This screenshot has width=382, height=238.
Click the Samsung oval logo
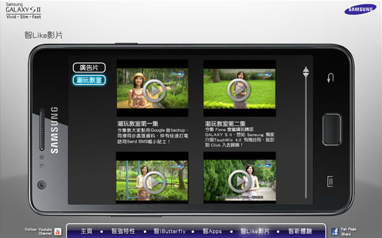tap(360, 10)
